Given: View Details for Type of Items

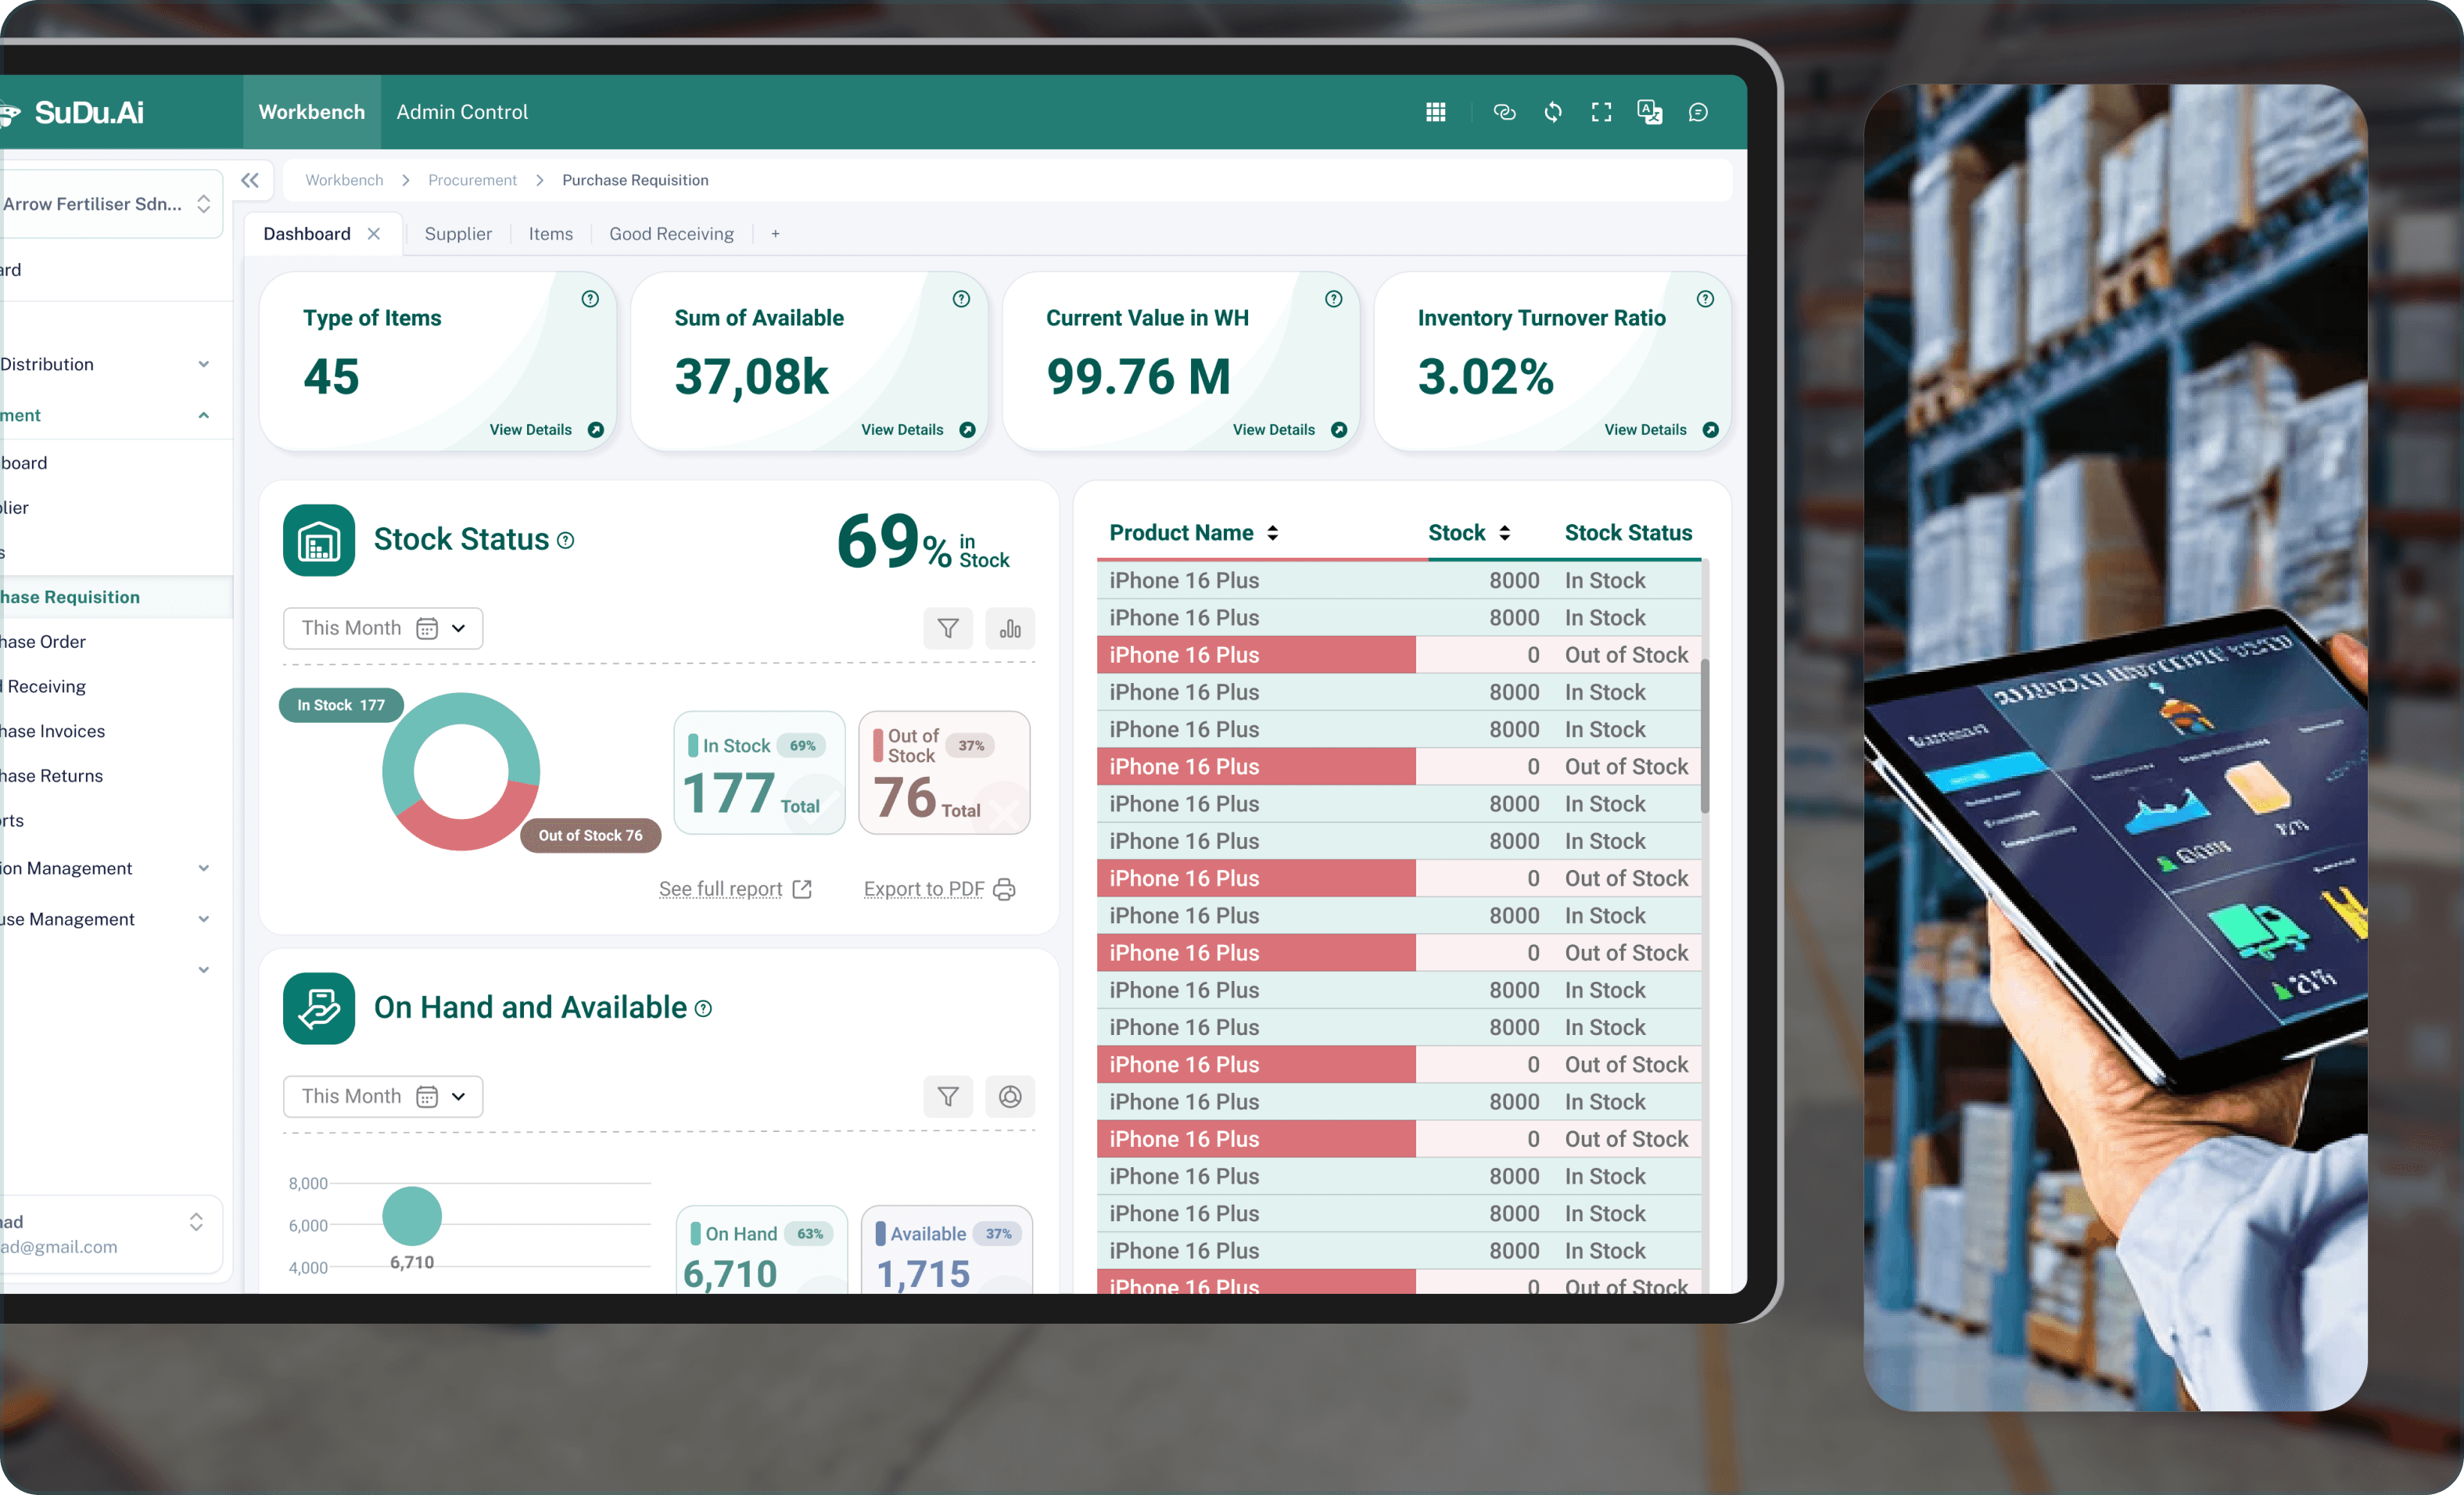Looking at the screenshot, I should coord(546,429).
